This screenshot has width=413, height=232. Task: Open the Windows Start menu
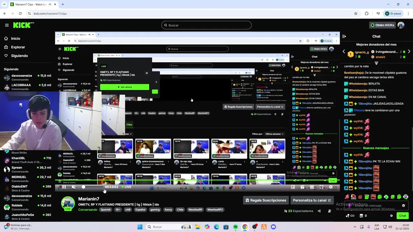click(140, 227)
